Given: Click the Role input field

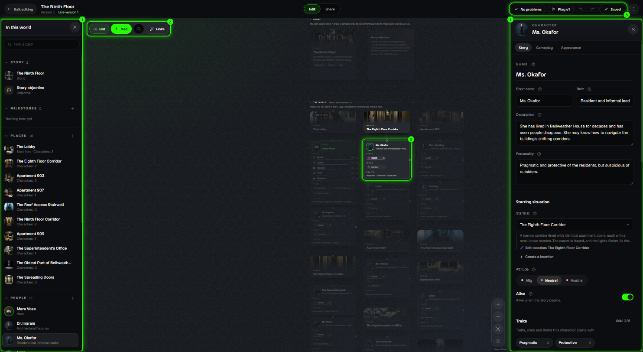Looking at the screenshot, I should 605,101.
